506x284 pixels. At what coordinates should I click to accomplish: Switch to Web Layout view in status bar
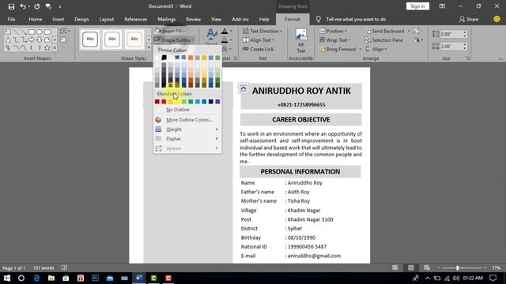(x=427, y=267)
